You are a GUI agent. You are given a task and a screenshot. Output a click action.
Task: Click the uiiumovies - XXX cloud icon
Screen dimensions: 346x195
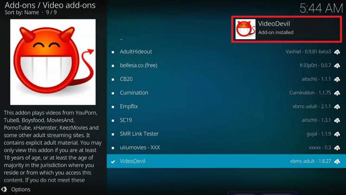tap(337, 148)
